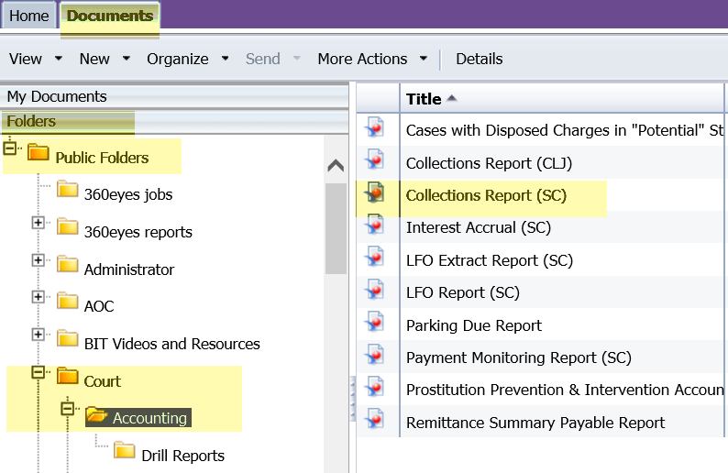Select Remittance Summary Payable Report title
This screenshot has height=473, width=728.
(x=535, y=423)
